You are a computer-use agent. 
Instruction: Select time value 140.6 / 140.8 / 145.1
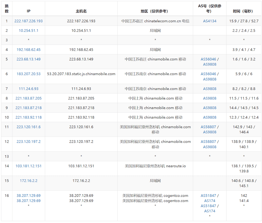[x=244, y=183]
